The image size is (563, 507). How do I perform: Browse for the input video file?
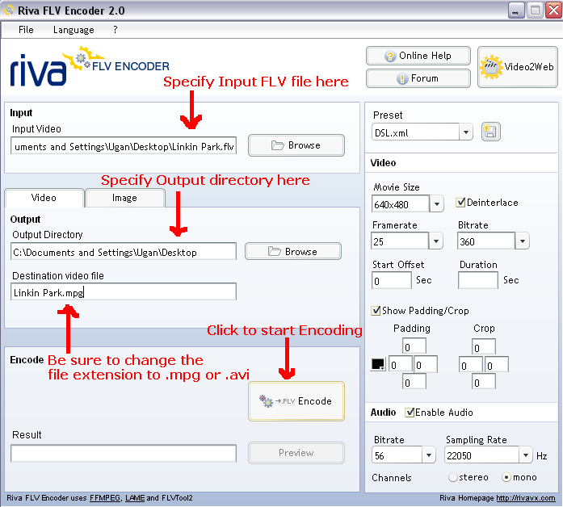pyautogui.click(x=296, y=145)
